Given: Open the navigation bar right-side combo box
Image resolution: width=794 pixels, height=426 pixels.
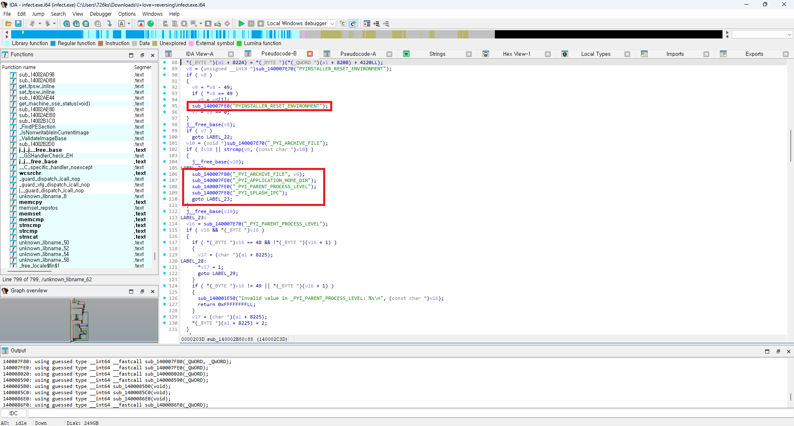Looking at the screenshot, I should click(x=762, y=34).
